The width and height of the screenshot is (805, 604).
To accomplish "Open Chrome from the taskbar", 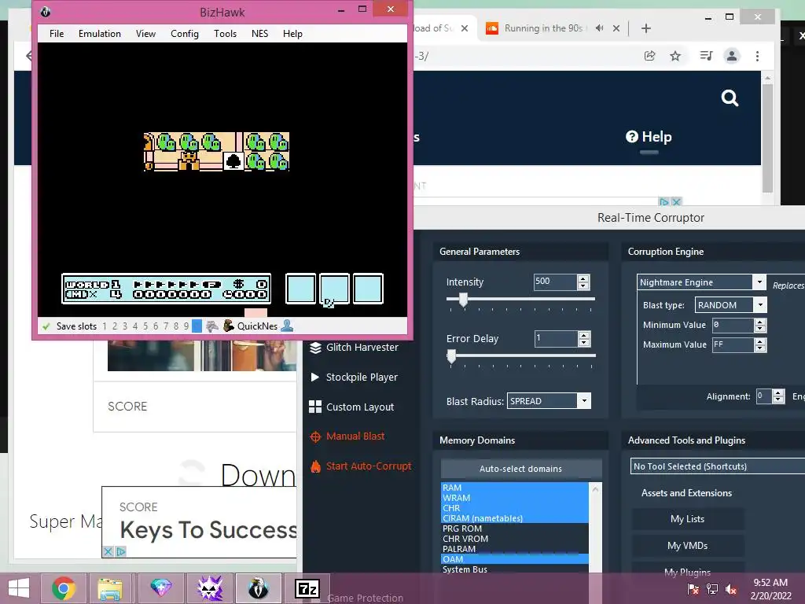I will click(64, 588).
